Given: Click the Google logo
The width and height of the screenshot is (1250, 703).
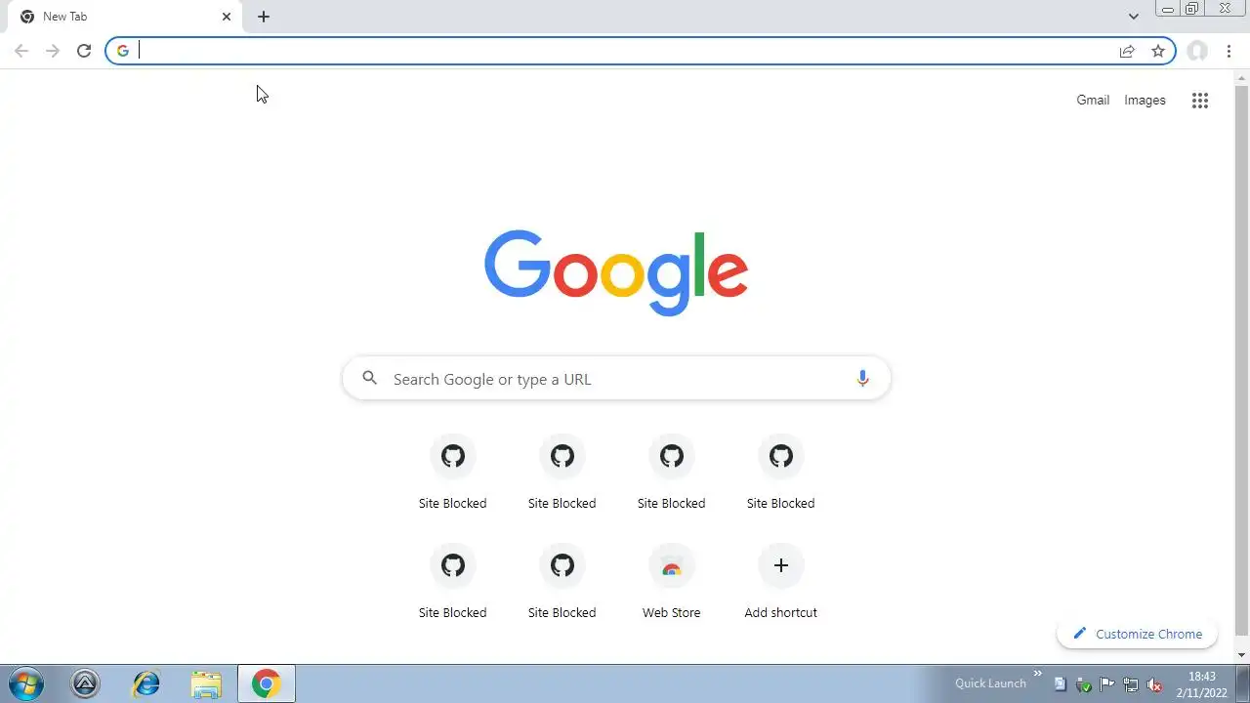Looking at the screenshot, I should 616,272.
